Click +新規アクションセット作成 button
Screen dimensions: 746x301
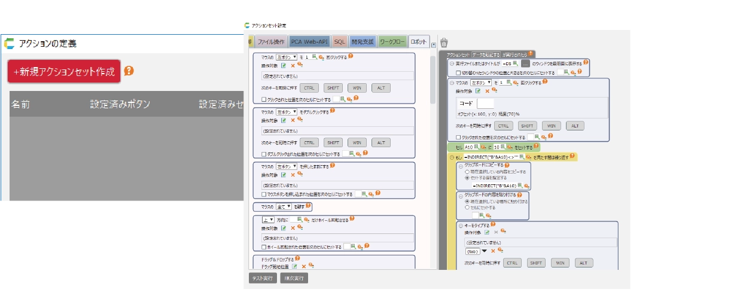(x=64, y=71)
